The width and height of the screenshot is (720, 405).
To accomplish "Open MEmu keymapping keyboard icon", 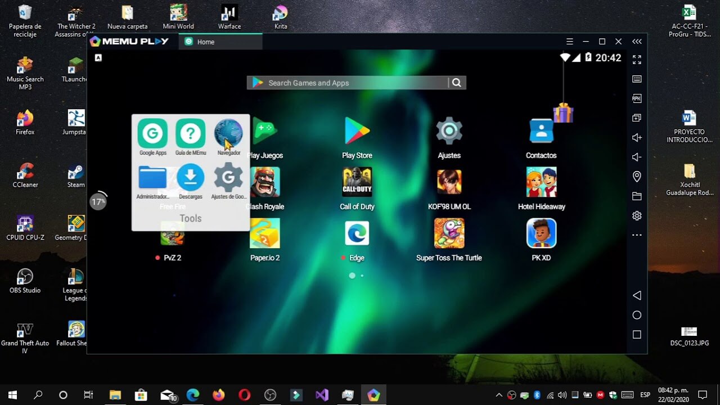I will click(637, 79).
